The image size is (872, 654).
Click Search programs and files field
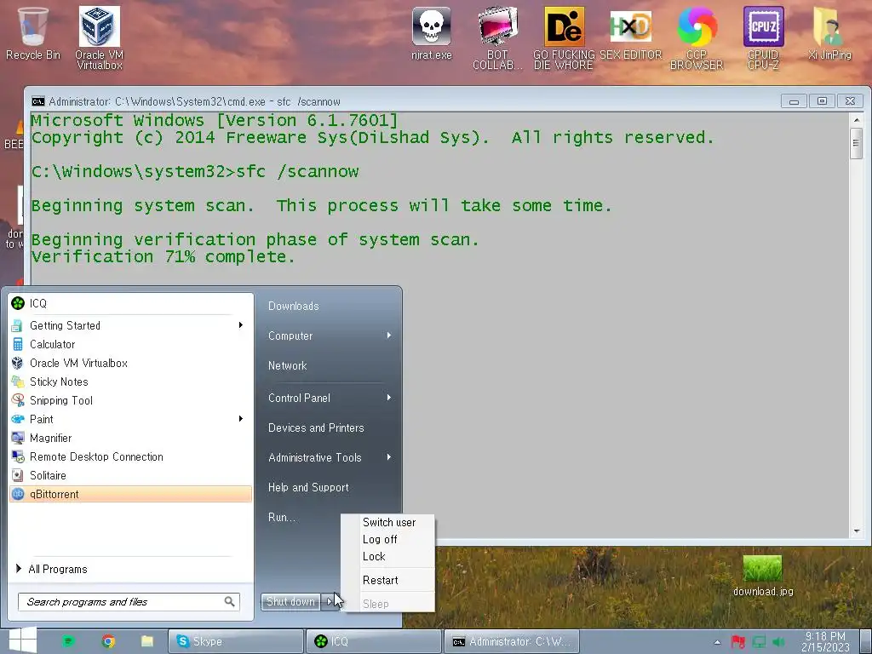(x=129, y=602)
